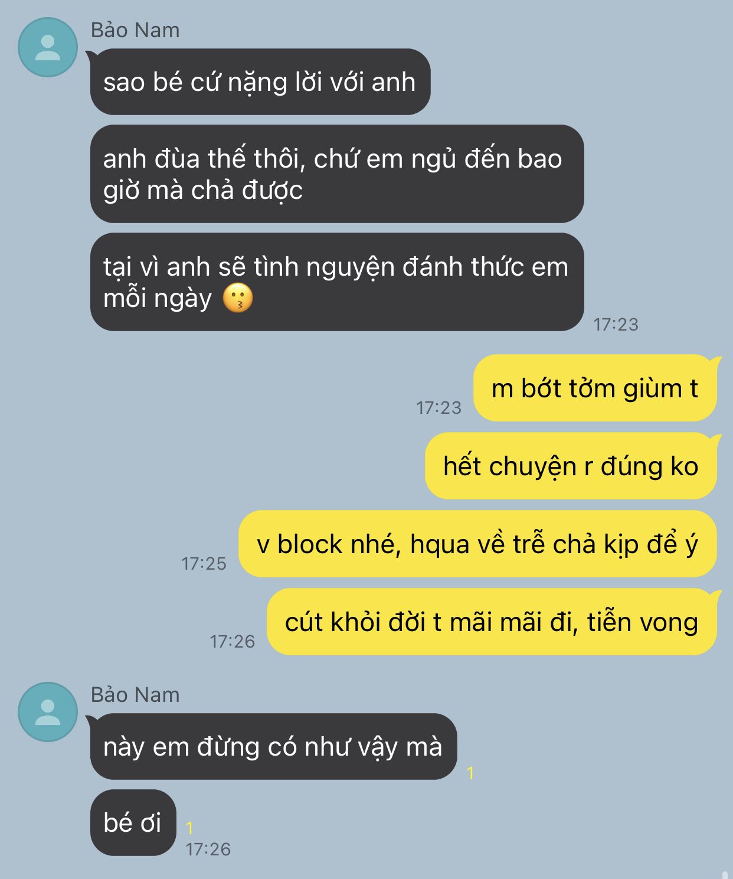733x879 pixels.
Task: Select message 'này em đừng có như vậy mà'
Action: click(273, 746)
